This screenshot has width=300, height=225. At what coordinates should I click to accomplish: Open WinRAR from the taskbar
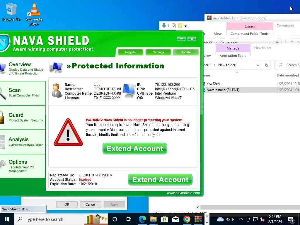(198, 219)
